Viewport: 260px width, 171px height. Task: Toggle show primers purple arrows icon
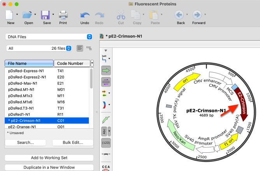106,82
